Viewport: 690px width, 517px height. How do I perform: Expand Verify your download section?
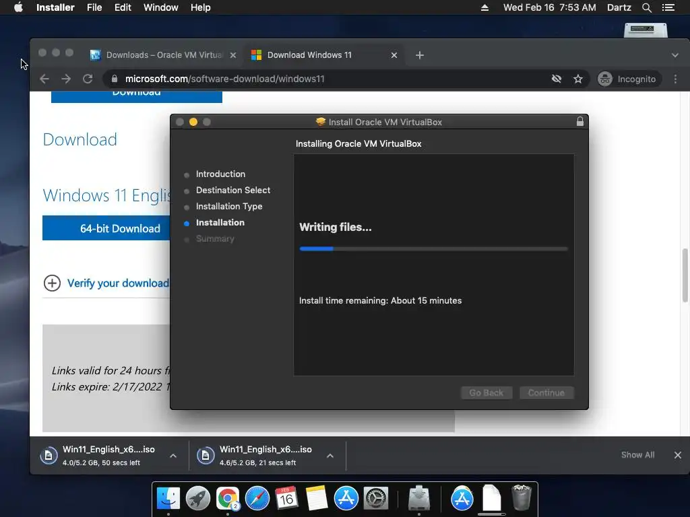pos(52,283)
